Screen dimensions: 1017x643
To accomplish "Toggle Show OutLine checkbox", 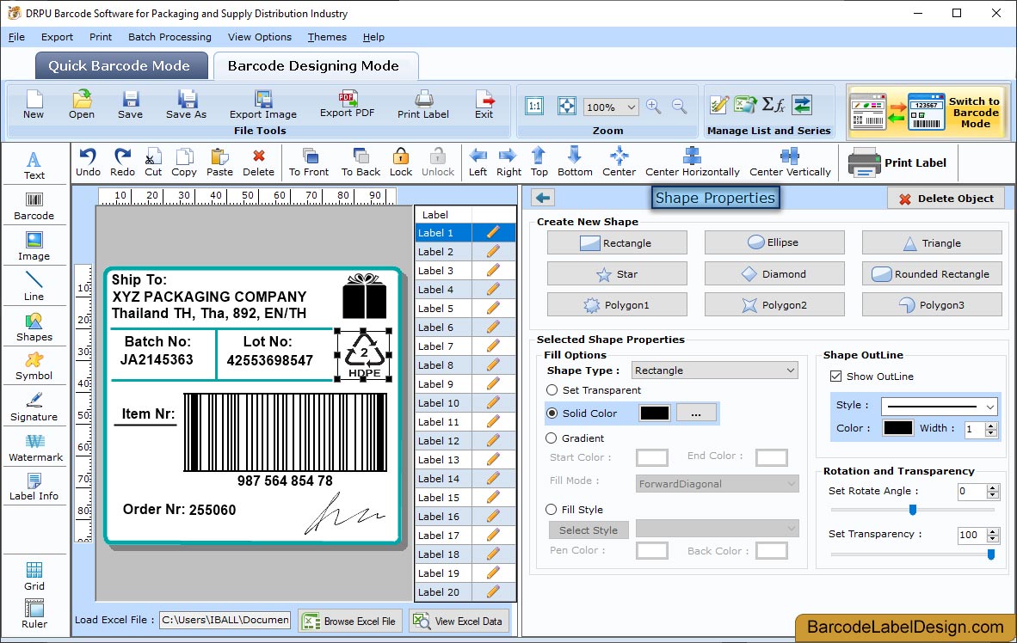I will [x=836, y=376].
